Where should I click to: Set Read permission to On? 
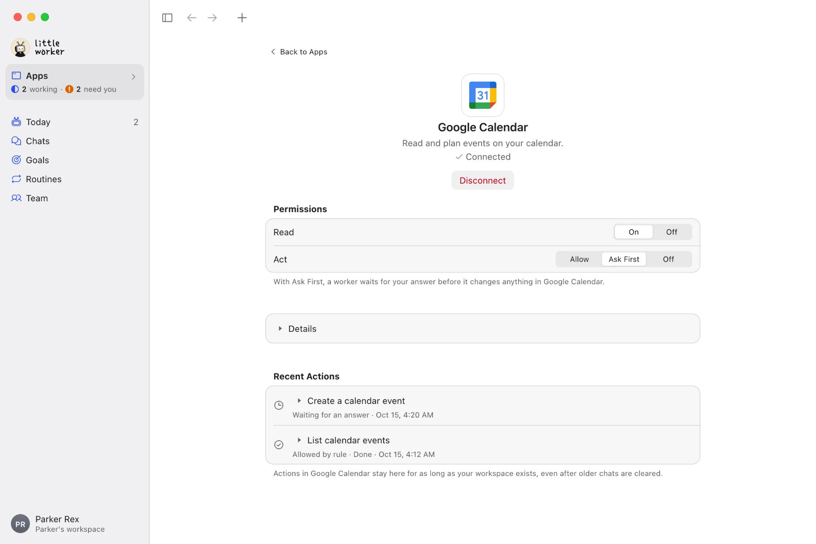pos(633,232)
